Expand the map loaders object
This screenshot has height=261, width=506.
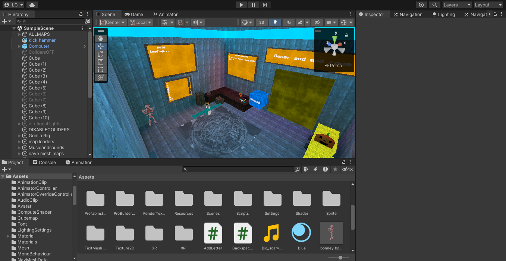(19, 142)
